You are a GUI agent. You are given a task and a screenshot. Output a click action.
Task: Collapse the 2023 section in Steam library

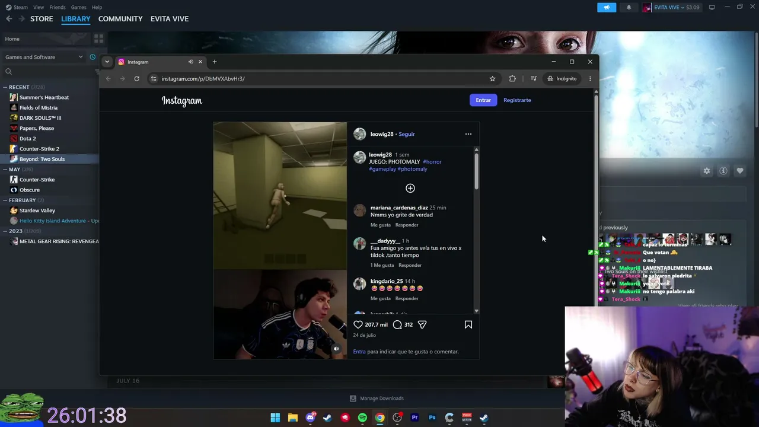click(x=5, y=231)
